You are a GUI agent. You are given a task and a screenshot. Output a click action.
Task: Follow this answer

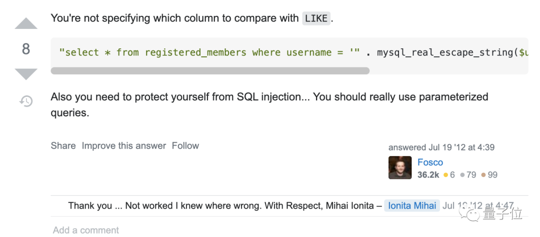click(x=185, y=146)
